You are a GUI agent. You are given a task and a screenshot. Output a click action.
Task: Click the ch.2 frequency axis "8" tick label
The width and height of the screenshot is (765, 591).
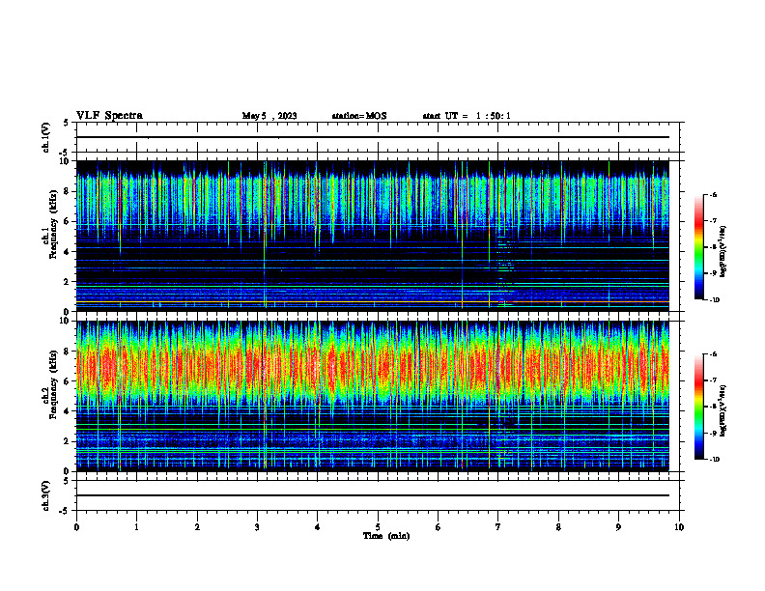pos(68,352)
